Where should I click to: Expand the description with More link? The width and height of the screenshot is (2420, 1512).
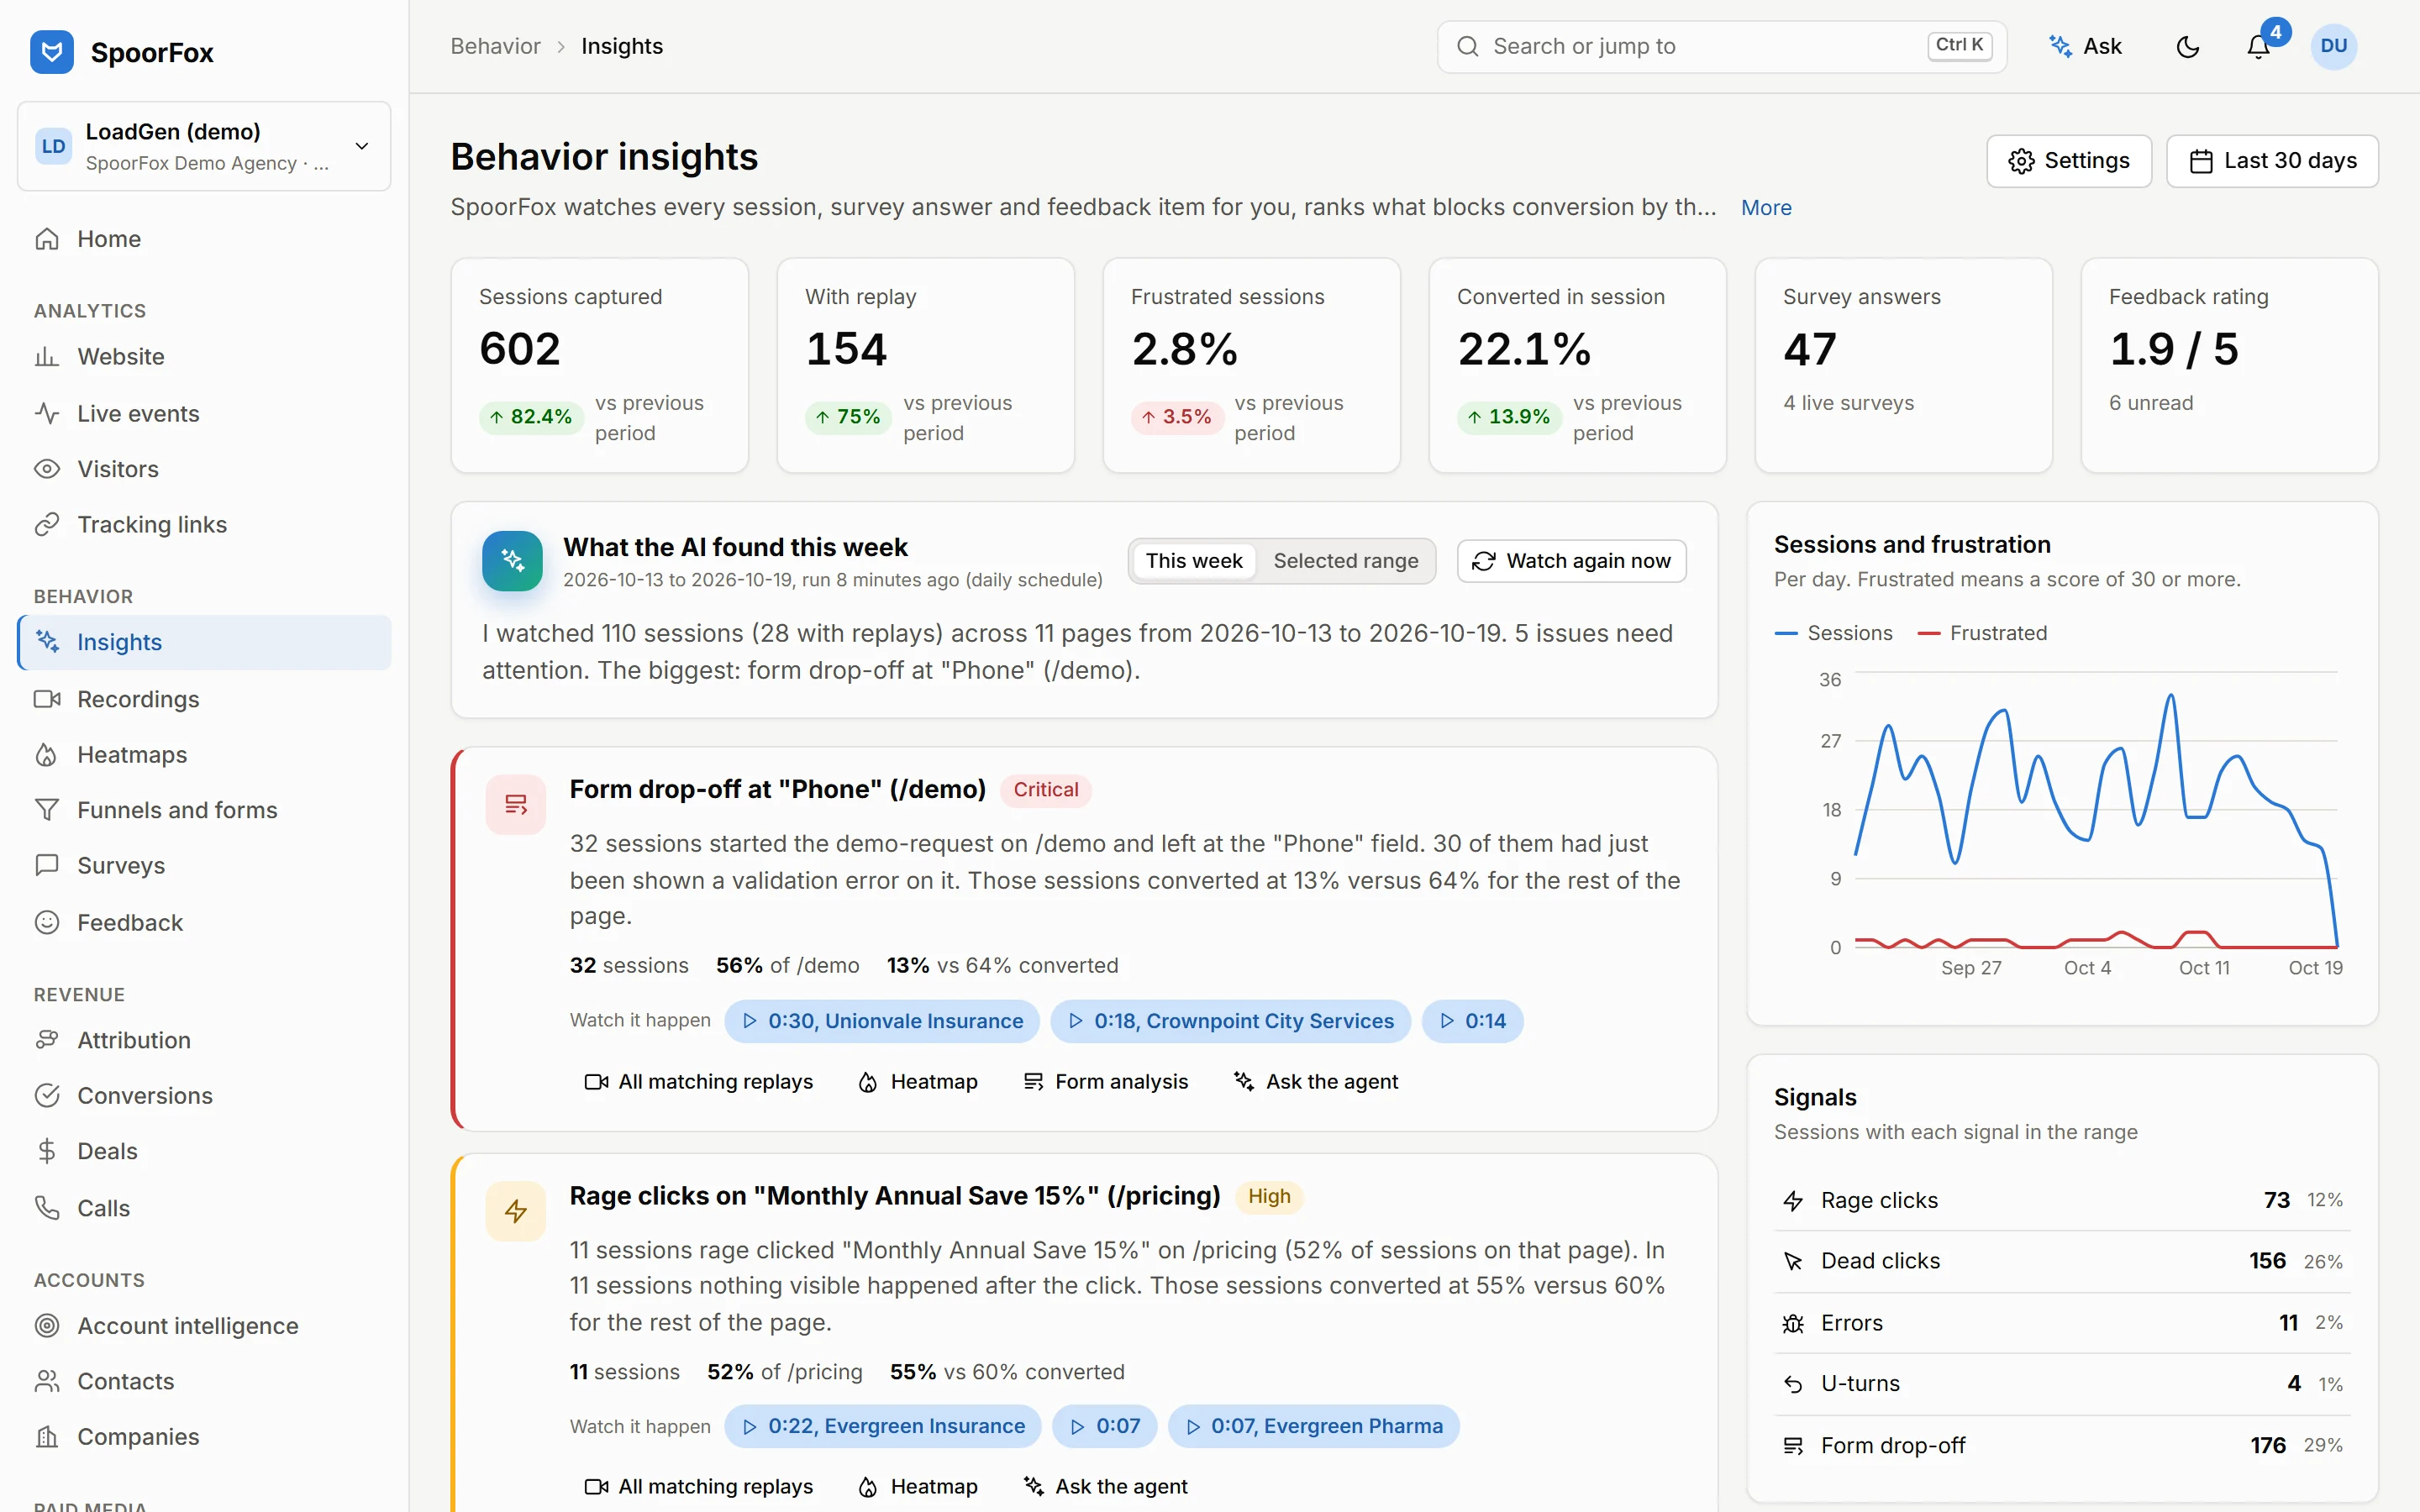[x=1766, y=208]
